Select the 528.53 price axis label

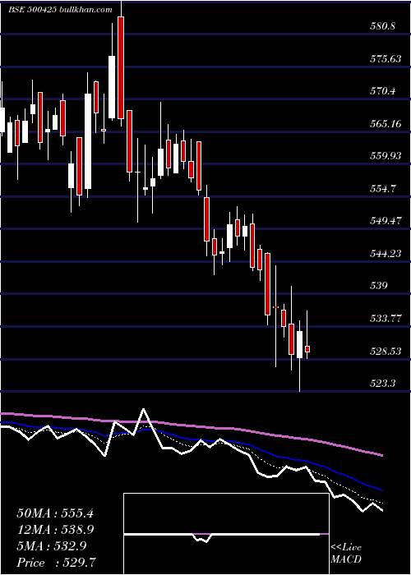[x=385, y=352]
